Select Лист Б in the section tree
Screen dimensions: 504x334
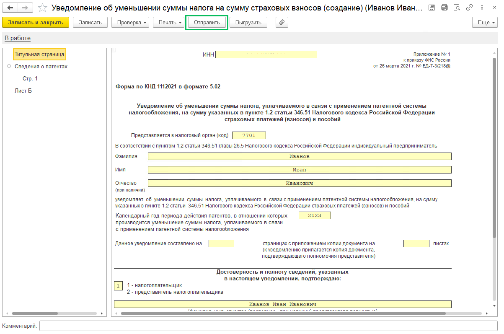(23, 91)
